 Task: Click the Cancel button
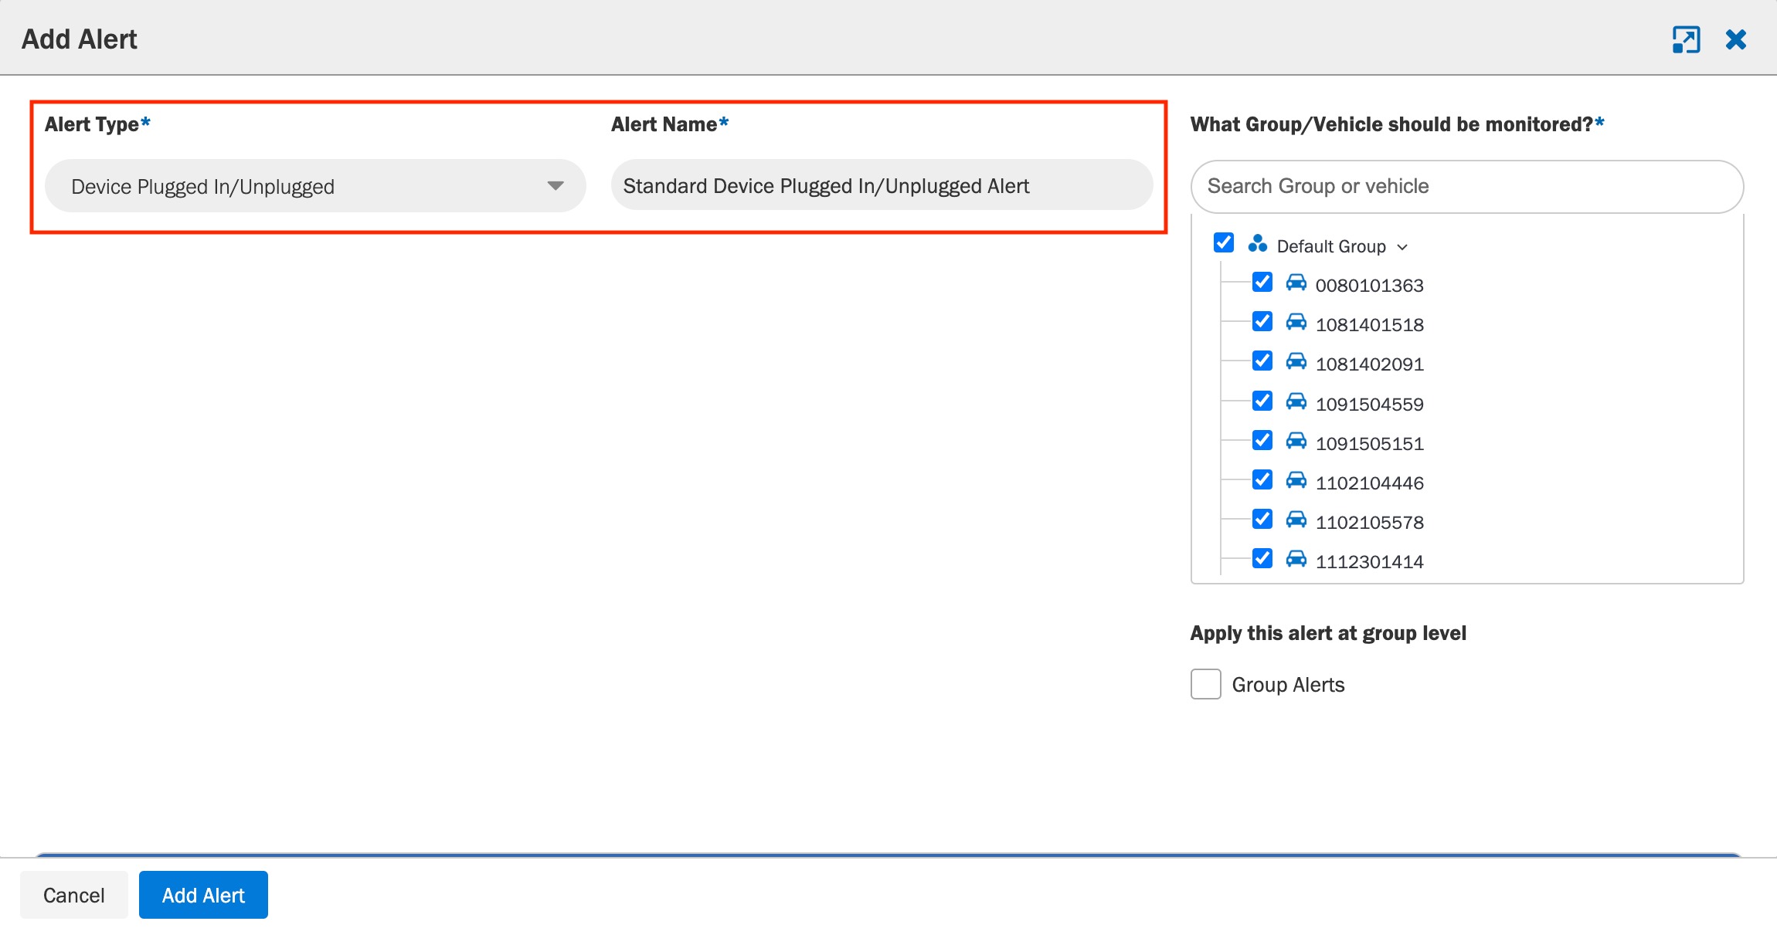(74, 895)
